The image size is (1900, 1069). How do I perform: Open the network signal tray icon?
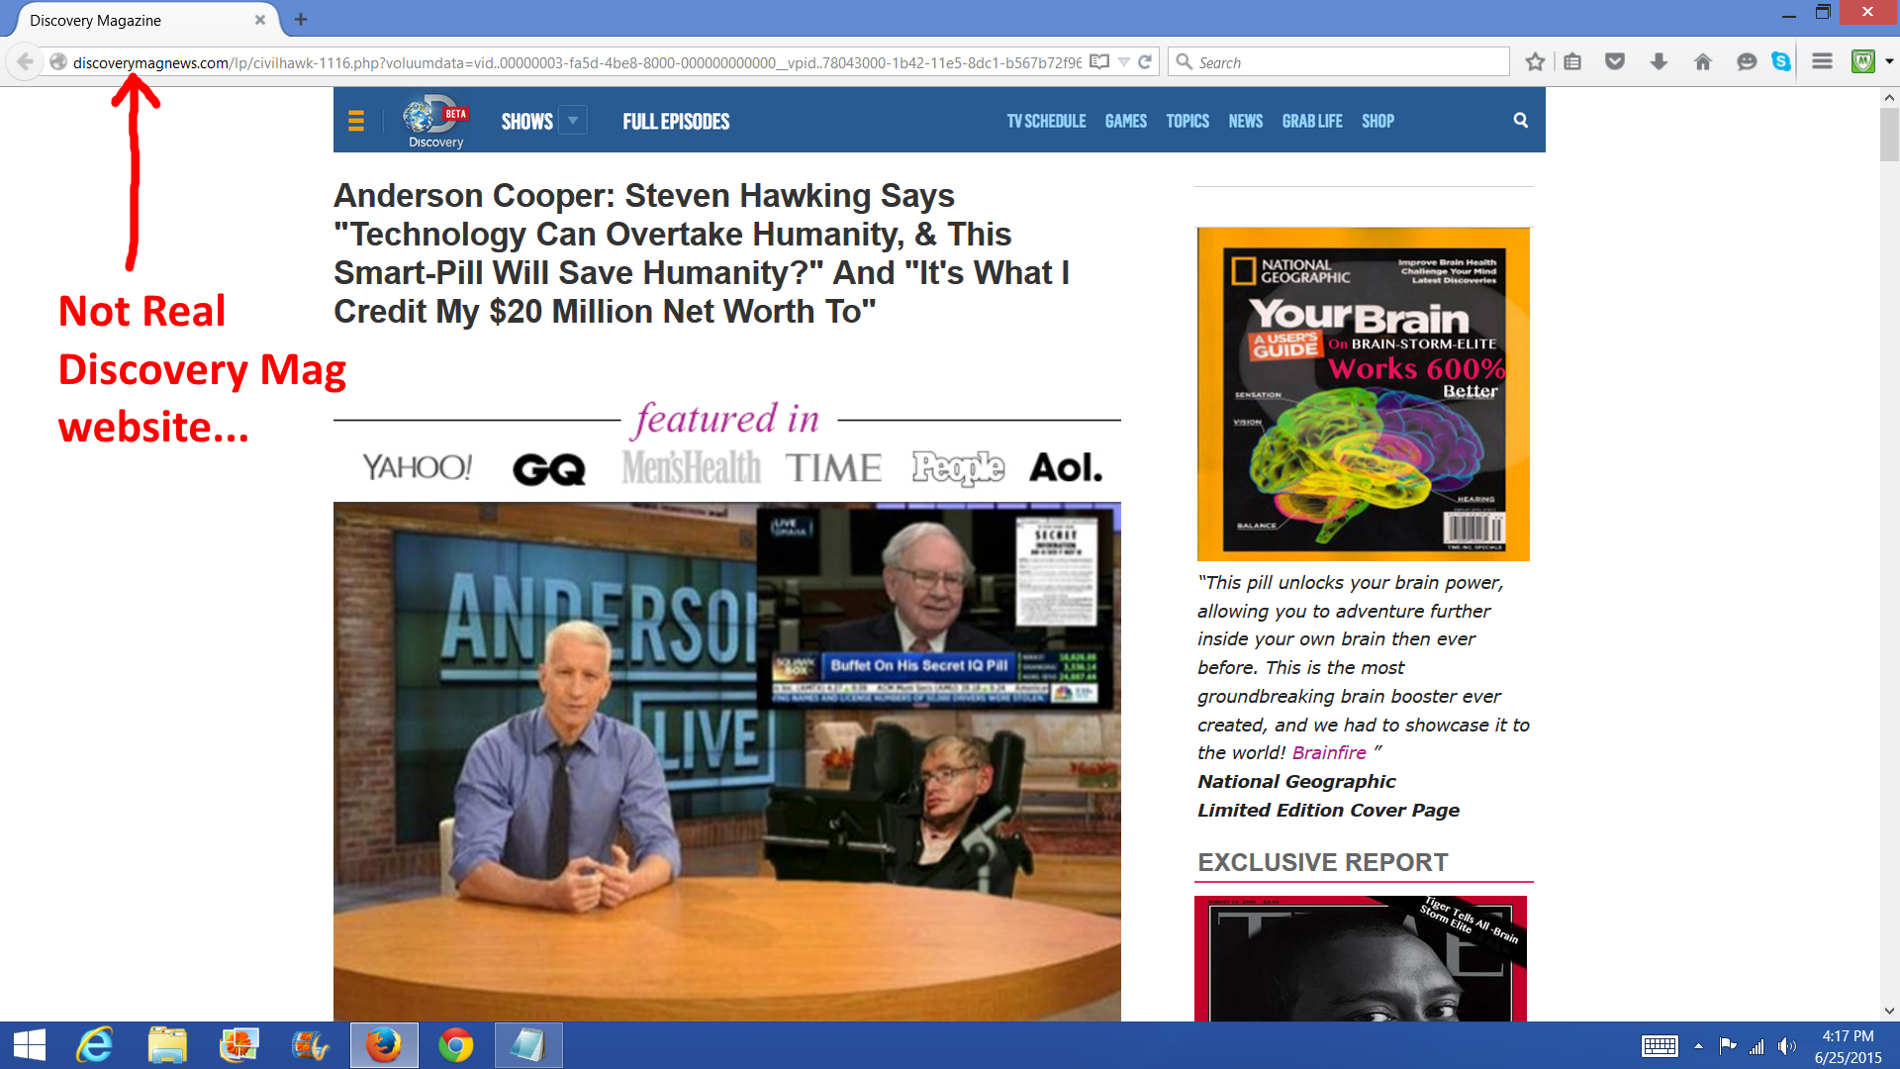pos(1757,1046)
